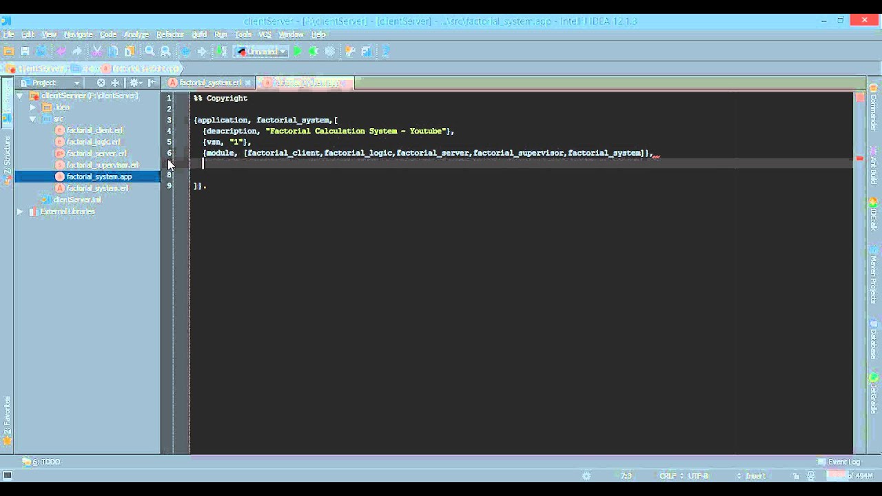Click the Debug bug icon
This screenshot has width=882, height=496.
(x=314, y=52)
